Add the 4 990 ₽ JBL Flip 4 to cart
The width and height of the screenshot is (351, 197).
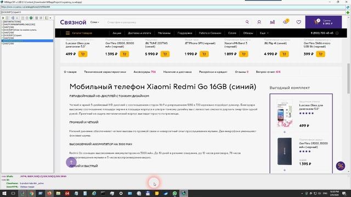point(284,54)
